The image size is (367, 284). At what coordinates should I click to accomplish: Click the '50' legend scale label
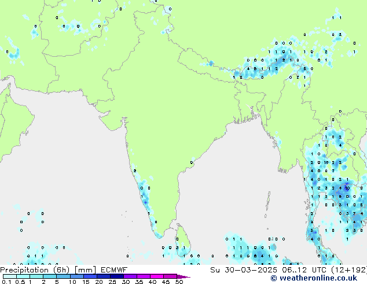179,282
